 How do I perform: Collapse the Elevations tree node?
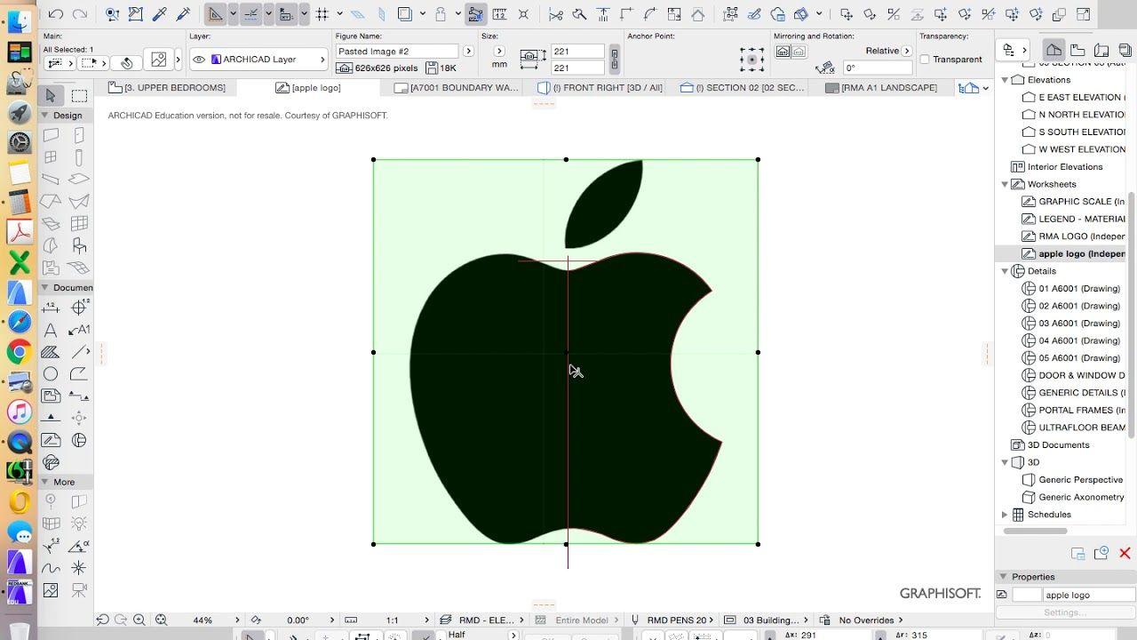(x=1005, y=80)
